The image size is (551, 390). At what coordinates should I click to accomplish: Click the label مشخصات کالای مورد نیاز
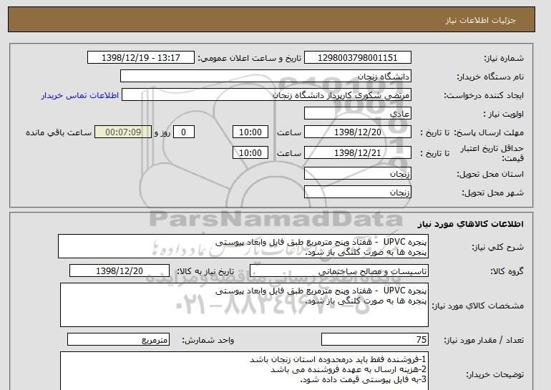[477, 306]
